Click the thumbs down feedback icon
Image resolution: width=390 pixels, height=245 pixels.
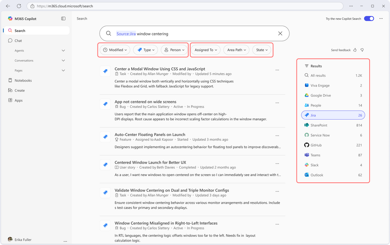coord(362,50)
